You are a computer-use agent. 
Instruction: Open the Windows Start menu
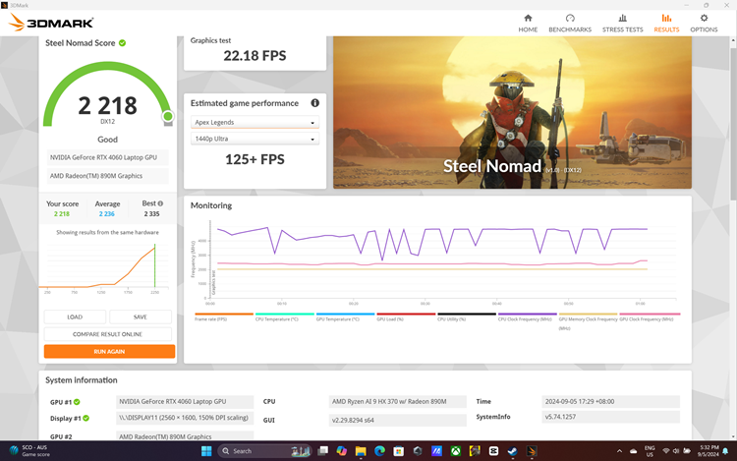click(206, 451)
